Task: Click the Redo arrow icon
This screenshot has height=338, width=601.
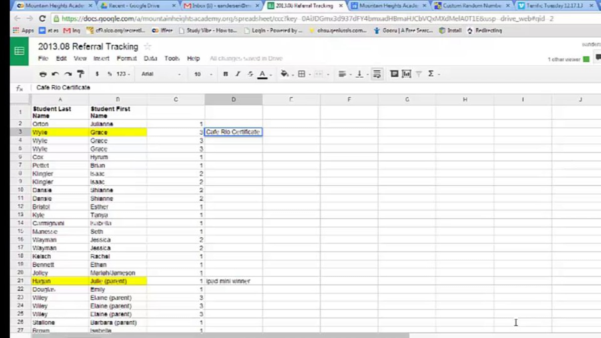Action: click(68, 74)
